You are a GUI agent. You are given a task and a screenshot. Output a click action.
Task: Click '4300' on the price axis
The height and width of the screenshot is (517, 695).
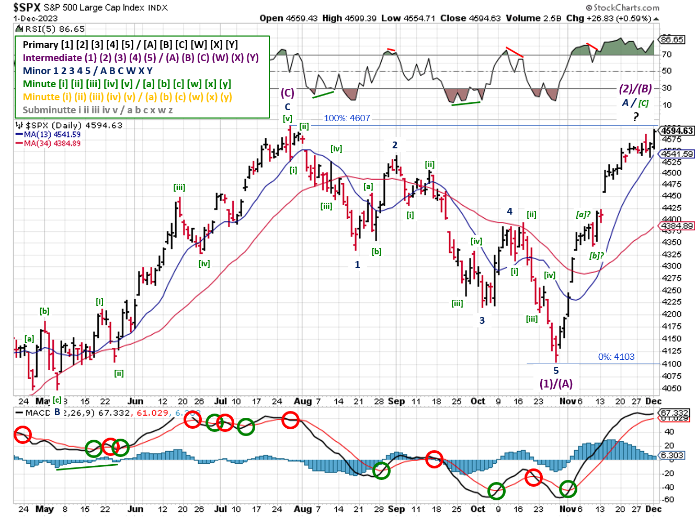[x=671, y=266]
